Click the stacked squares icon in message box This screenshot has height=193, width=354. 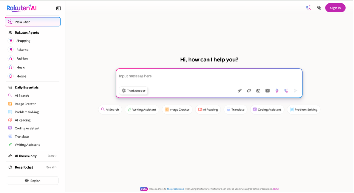click(x=249, y=91)
